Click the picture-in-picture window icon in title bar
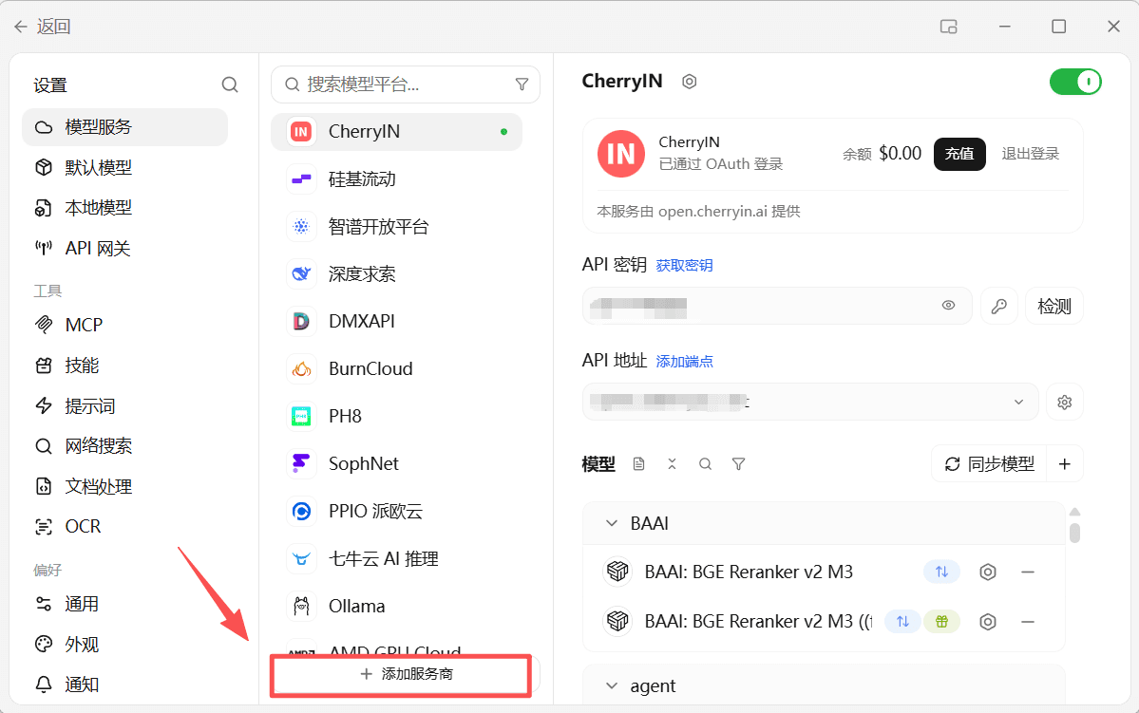The image size is (1139, 713). [949, 27]
